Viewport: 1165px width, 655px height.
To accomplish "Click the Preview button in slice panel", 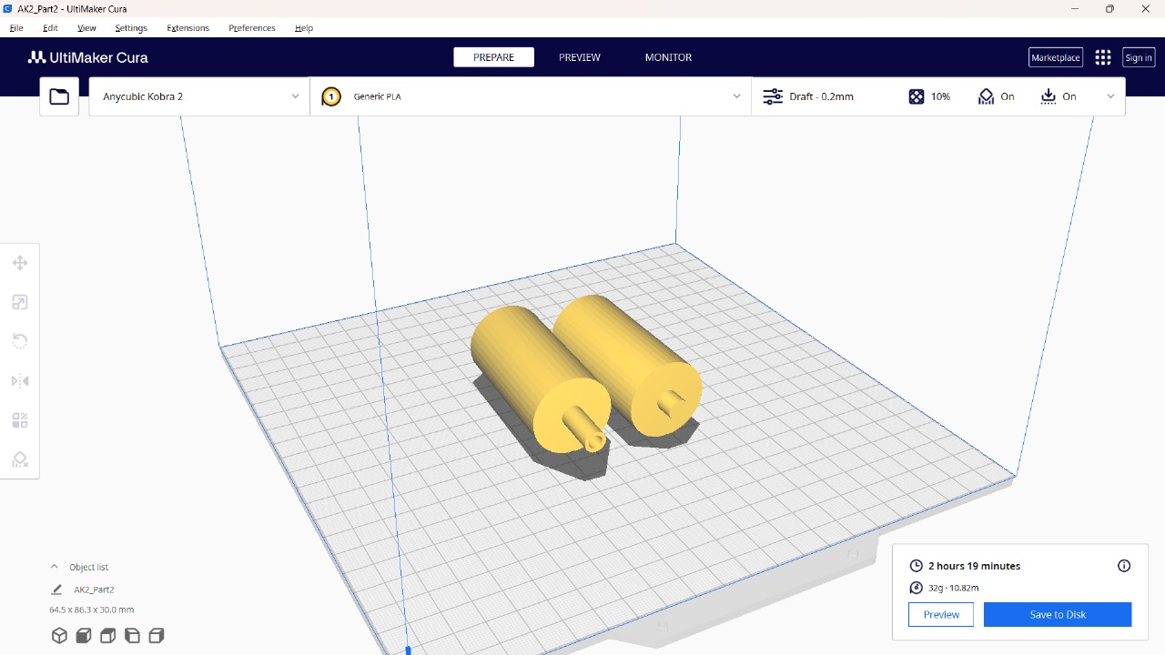I will pyautogui.click(x=941, y=614).
